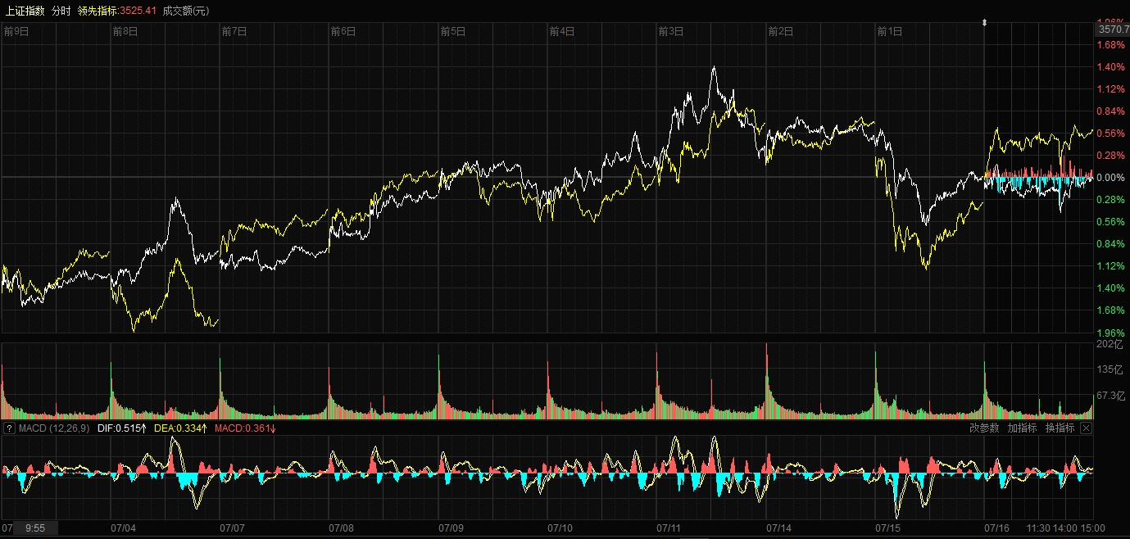The height and width of the screenshot is (539, 1130).
Task: Click 加指标 to add an indicator
Action: point(1022,428)
